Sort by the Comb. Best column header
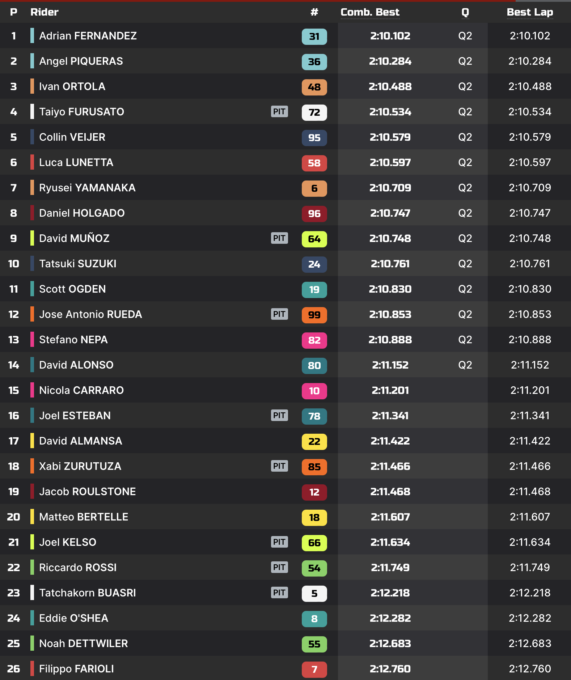 [x=370, y=12]
